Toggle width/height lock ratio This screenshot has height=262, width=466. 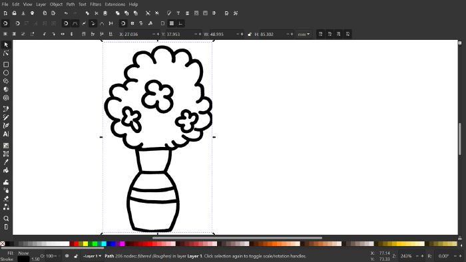pos(250,35)
